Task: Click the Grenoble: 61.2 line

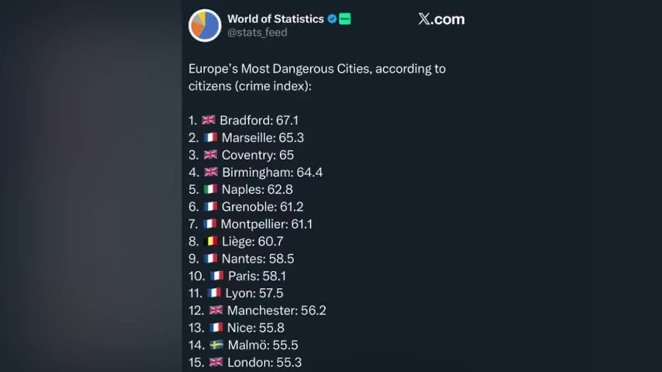Action: point(262,207)
